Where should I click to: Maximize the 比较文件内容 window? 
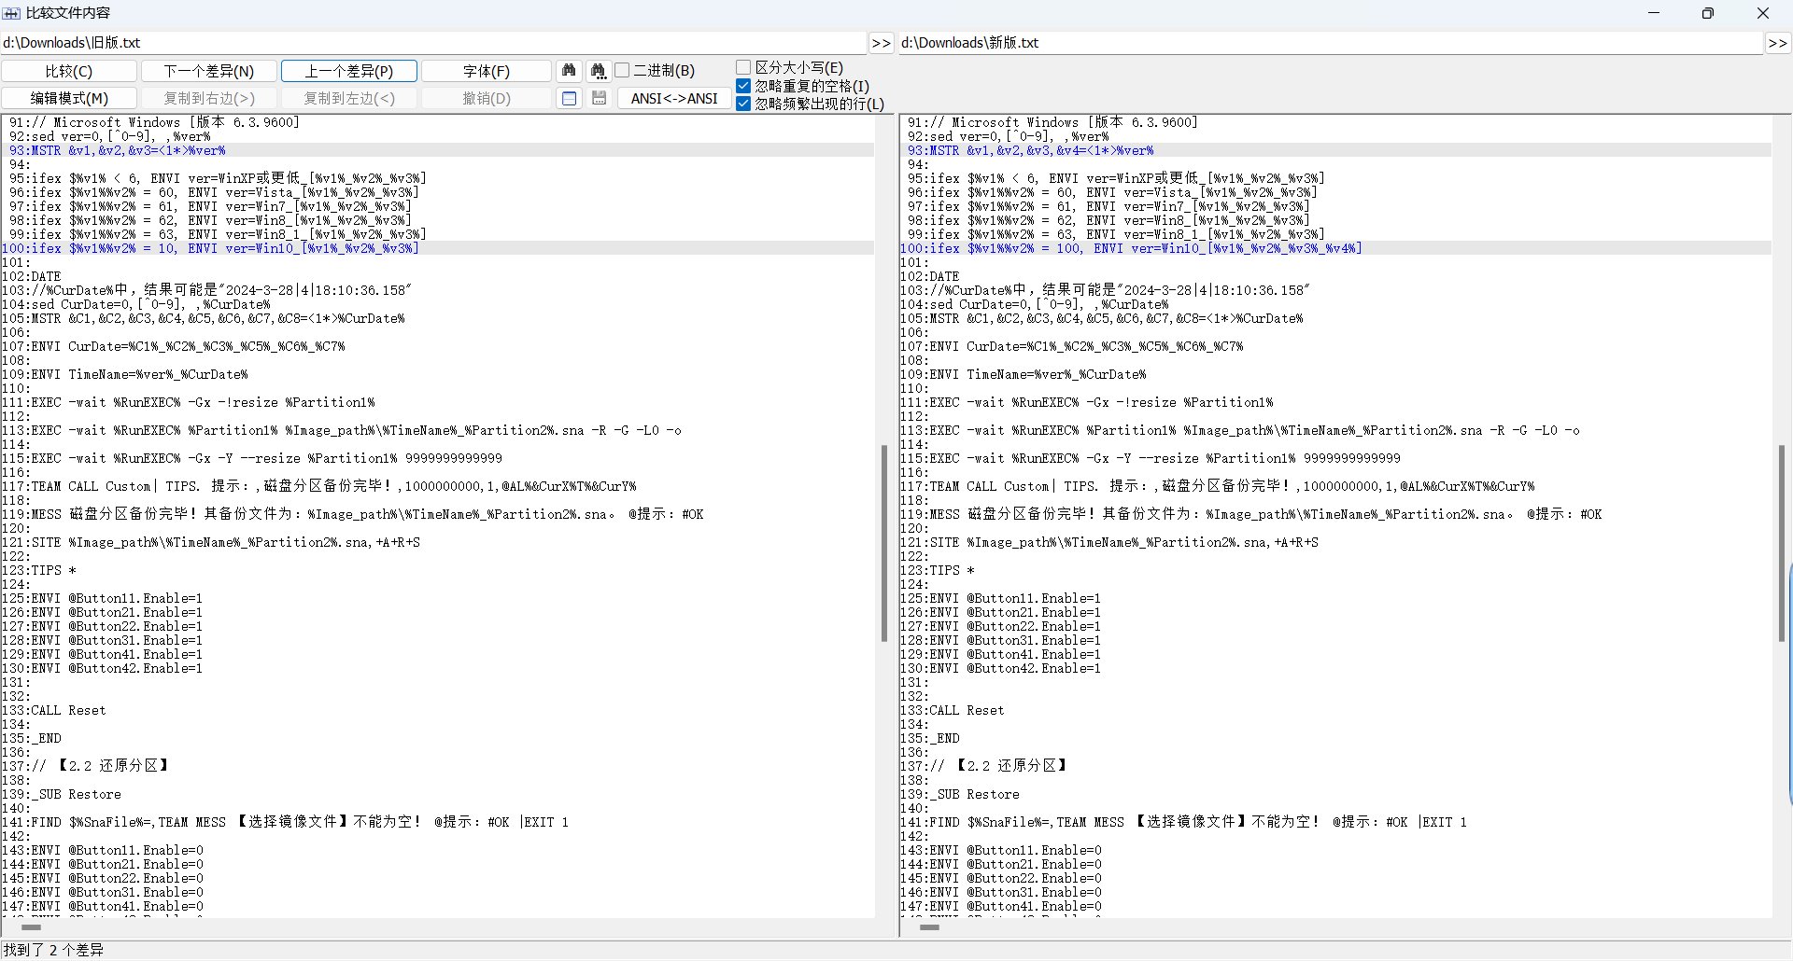[x=1707, y=13]
